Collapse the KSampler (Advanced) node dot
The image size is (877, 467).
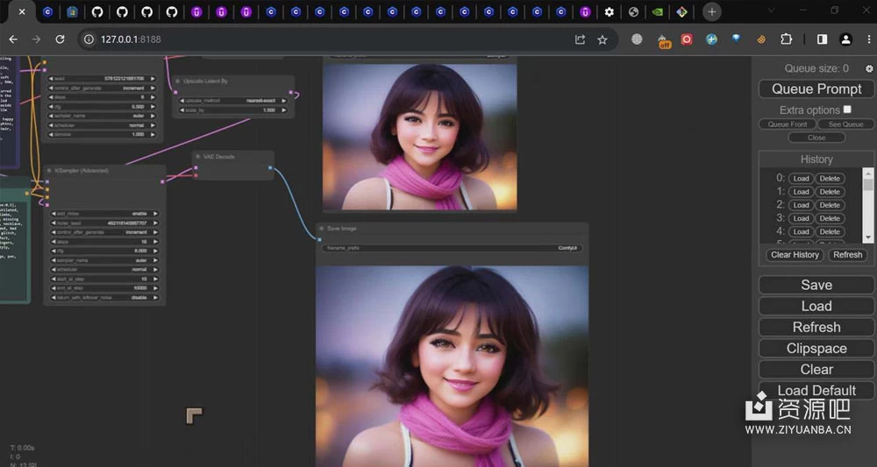[50, 170]
